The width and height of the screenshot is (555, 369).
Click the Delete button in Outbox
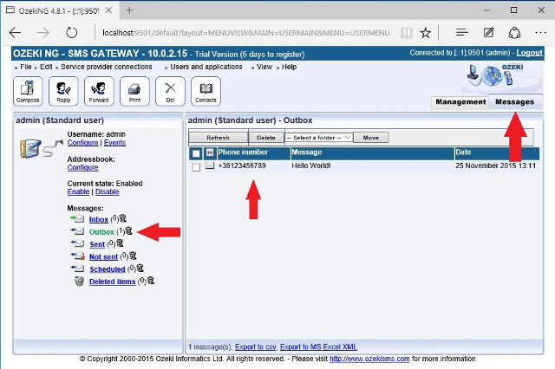point(266,138)
